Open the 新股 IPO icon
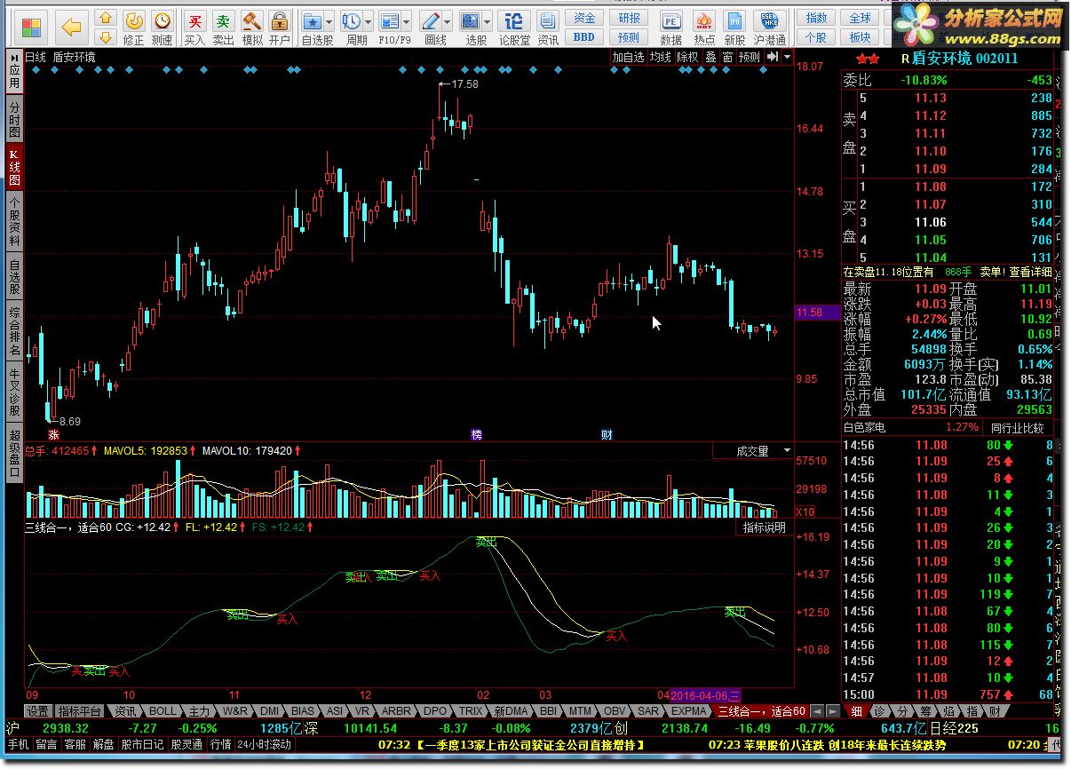This screenshot has height=769, width=1071. coord(734,28)
